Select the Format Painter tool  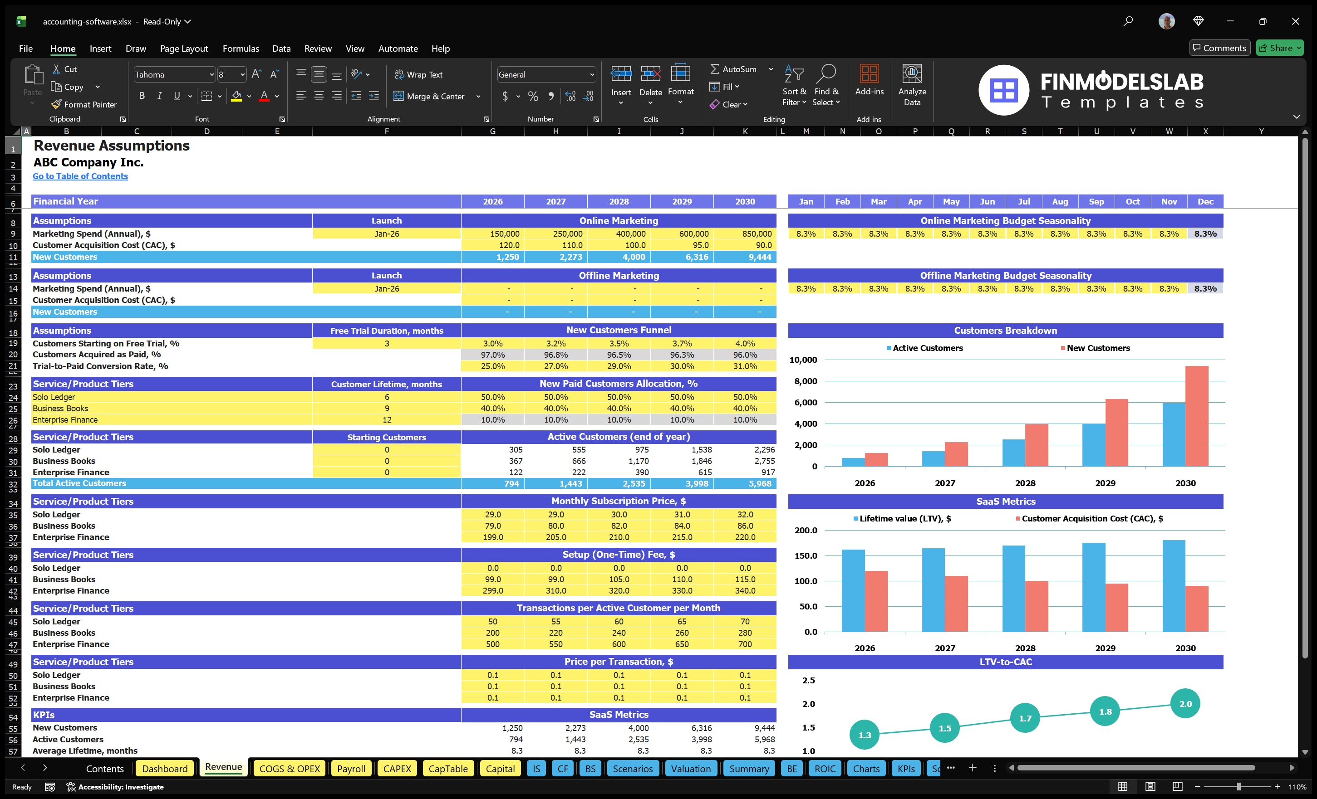coord(84,104)
